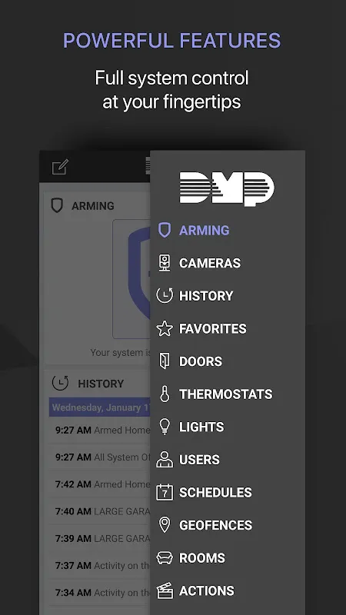This screenshot has width=346, height=615.
Task: Click the Favorites star icon
Action: point(165,328)
